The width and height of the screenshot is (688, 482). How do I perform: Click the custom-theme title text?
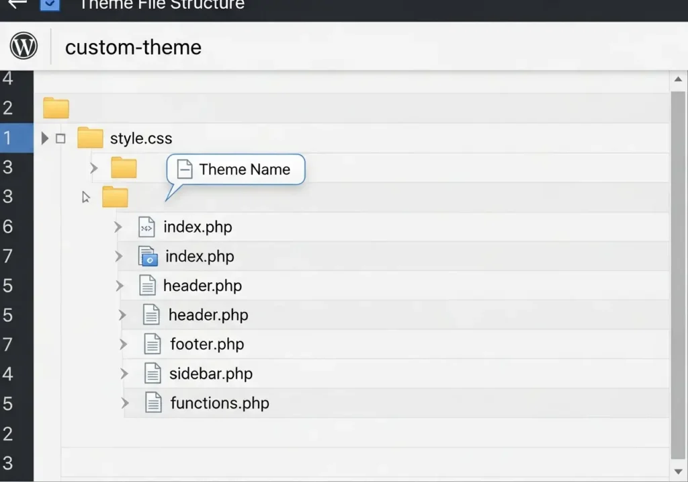[133, 47]
